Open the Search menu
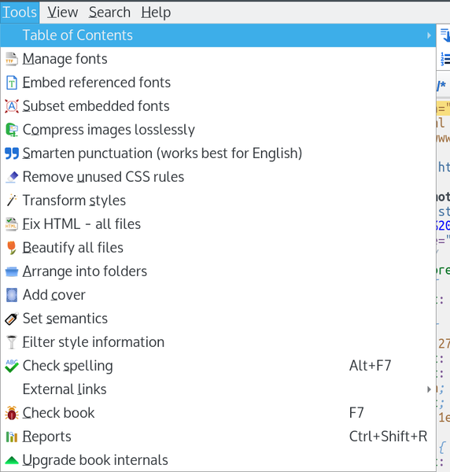 pyautogui.click(x=109, y=13)
